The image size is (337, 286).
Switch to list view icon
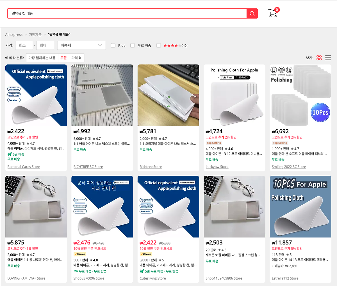click(x=328, y=58)
